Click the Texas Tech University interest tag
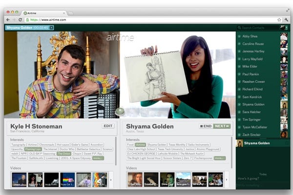This screenshot has width=293, height=195. [x=170, y=149]
